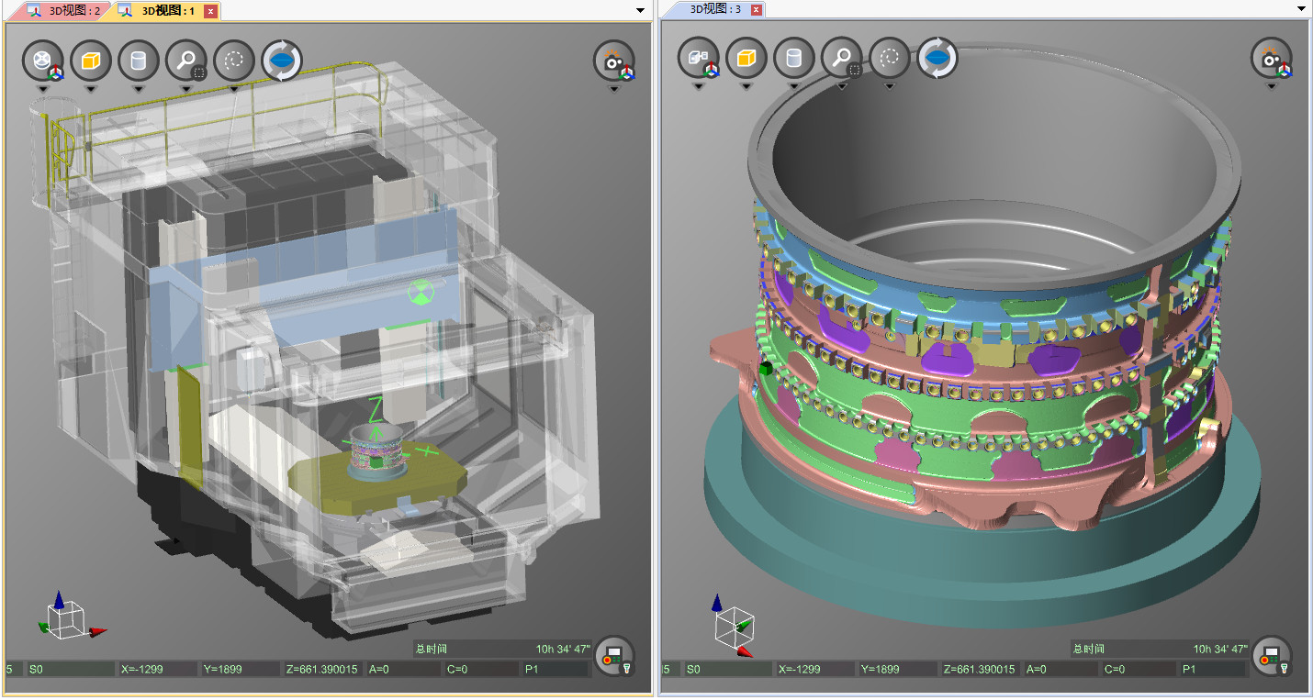1313x700 pixels.
Task: Click the dashed circle icon in 3D视图:3 pane
Action: [889, 58]
